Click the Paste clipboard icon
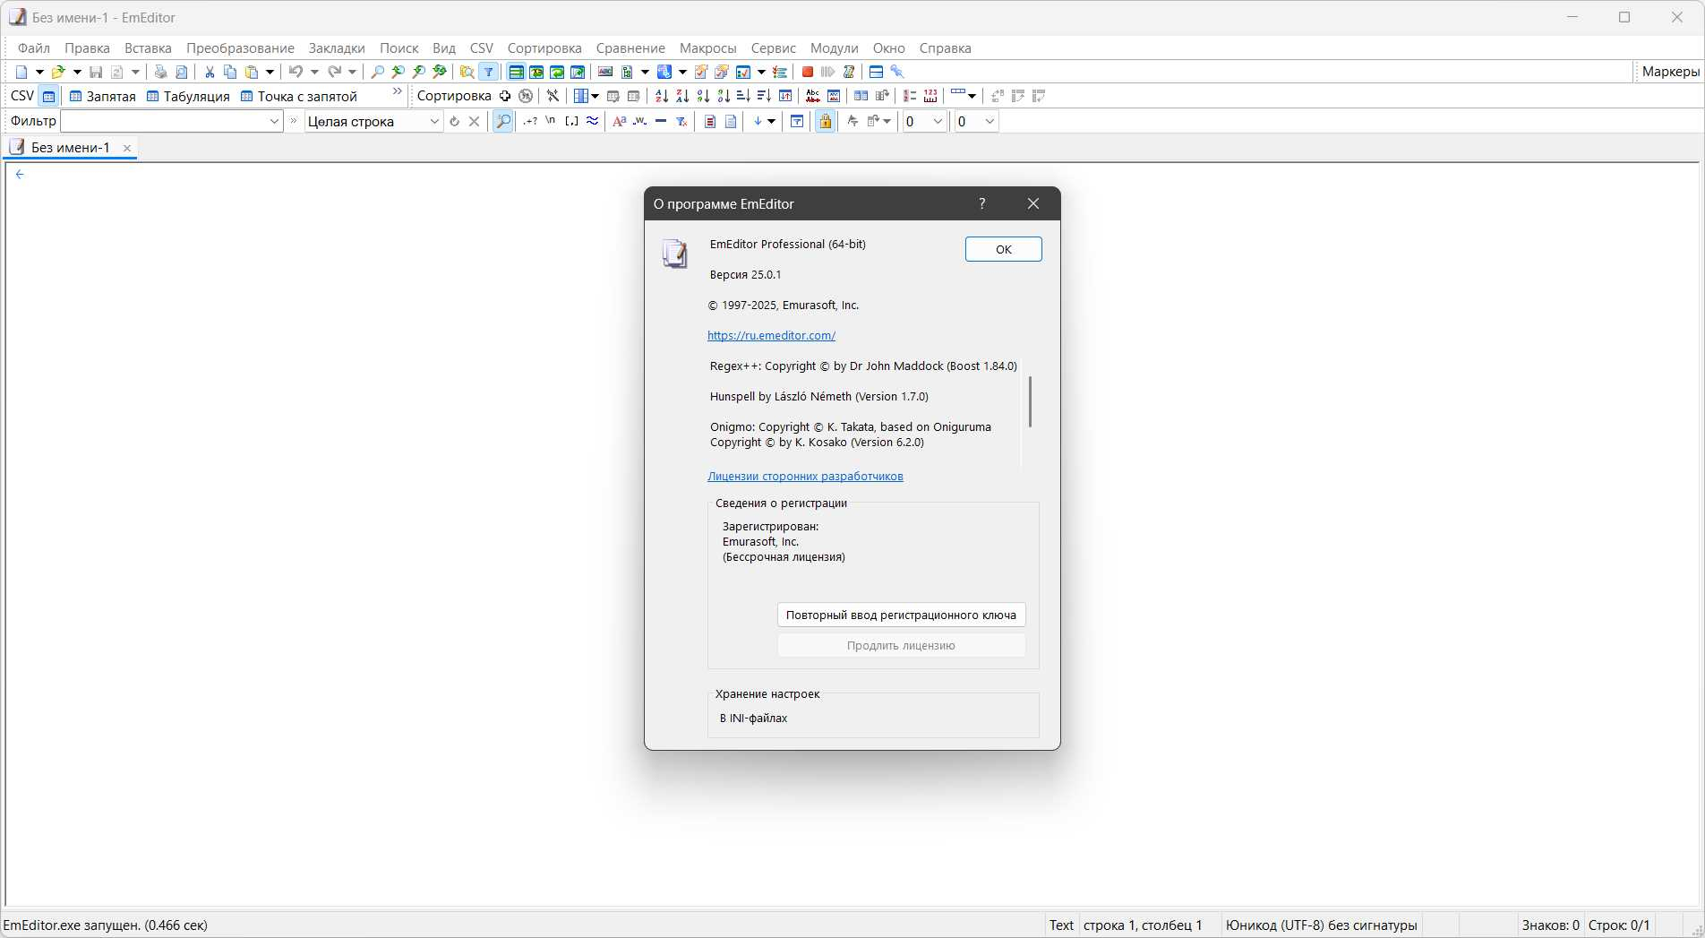The width and height of the screenshot is (1705, 938). (x=252, y=72)
